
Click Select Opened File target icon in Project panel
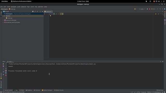click(33, 11)
